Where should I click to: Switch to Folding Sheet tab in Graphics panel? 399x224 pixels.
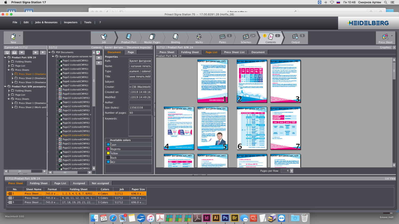pos(190,52)
